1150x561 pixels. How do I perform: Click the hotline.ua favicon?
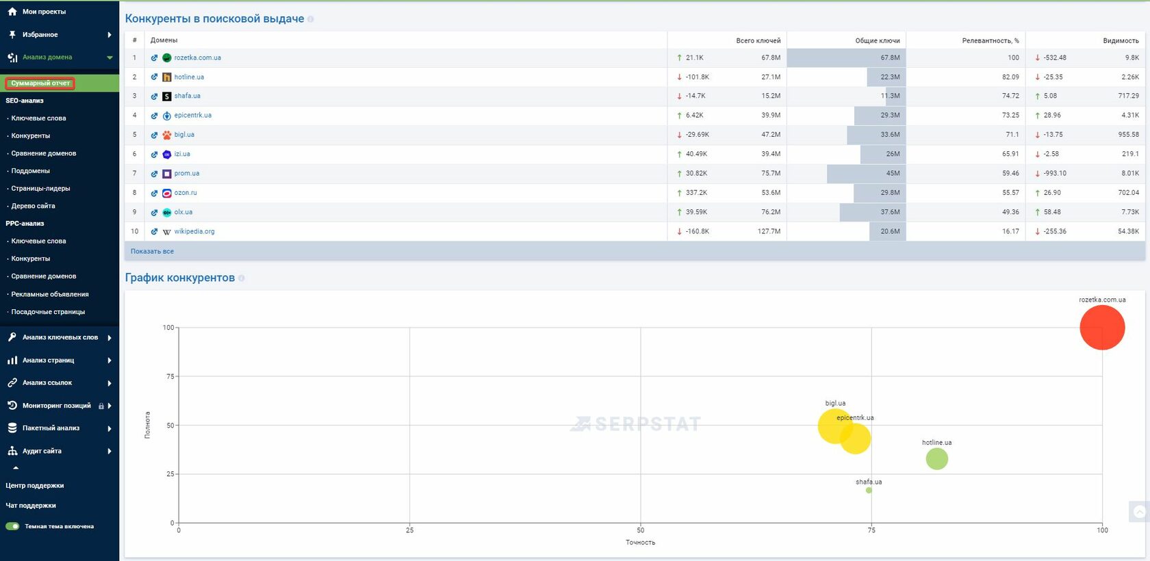tap(166, 77)
